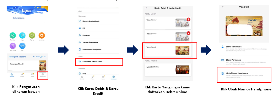Tap the green Transfer icon
Screen dimensions: 277x99
(x=12, y=35)
